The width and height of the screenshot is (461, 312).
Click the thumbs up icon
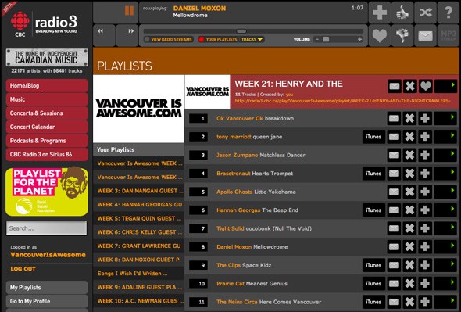point(402,13)
